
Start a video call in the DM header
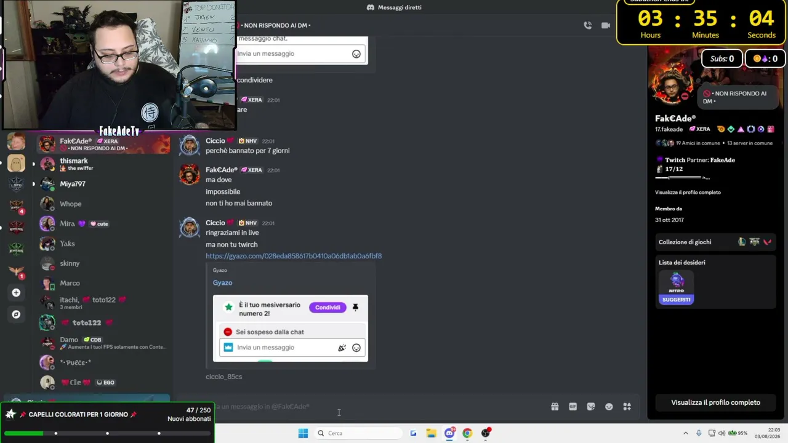(606, 25)
